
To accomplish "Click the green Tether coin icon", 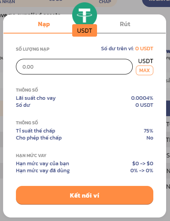I will click(x=85, y=14).
